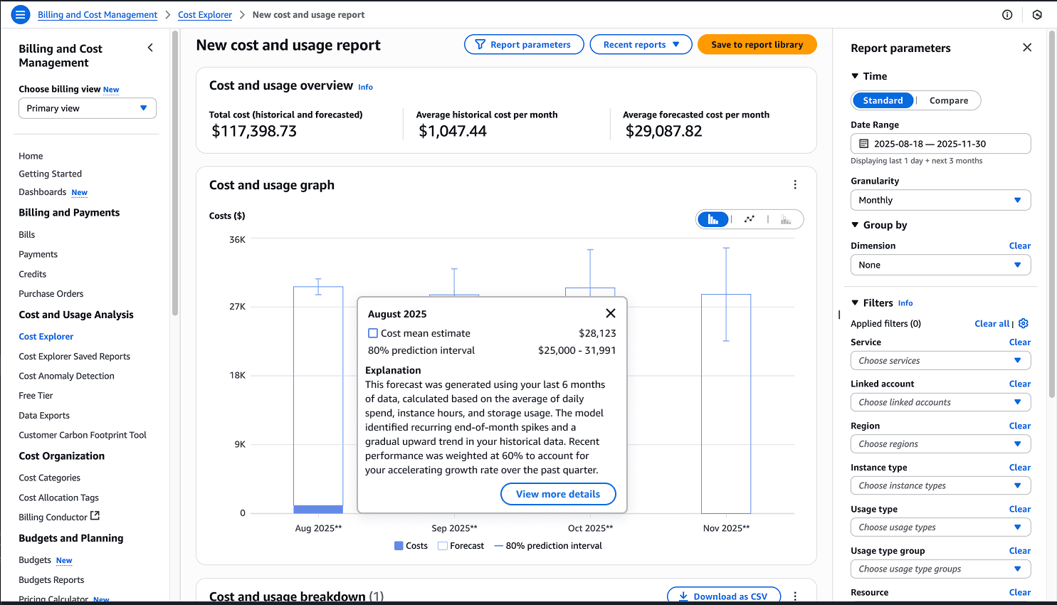Click the download icon in Download as CSV
The height and width of the screenshot is (605, 1057).
[683, 596]
